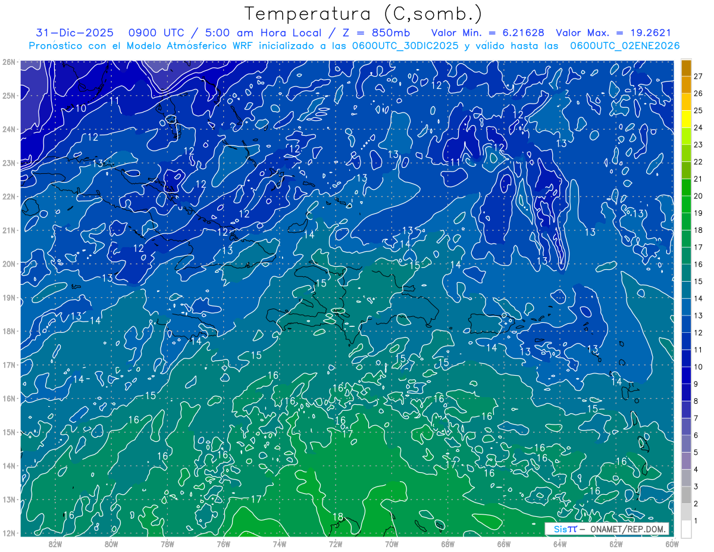The image size is (714, 552).
Task: Click the "13N" latitude axis label
Action: (9, 500)
